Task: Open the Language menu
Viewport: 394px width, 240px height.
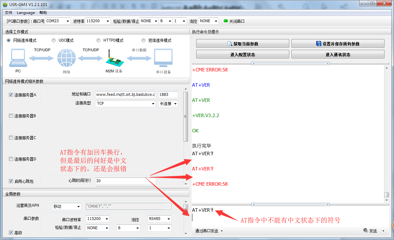Action: 26,13
